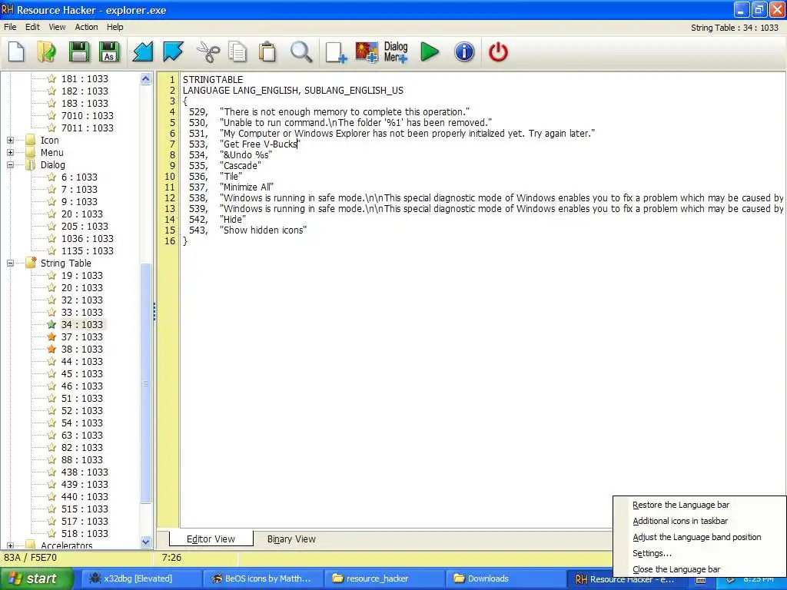
Task: Click the Paste clipboard icon
Action: coord(267,51)
